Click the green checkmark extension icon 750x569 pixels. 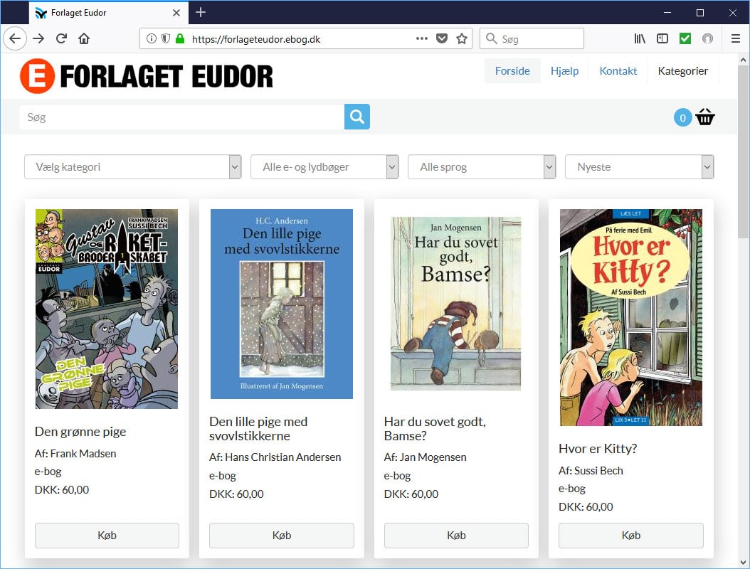coord(685,38)
